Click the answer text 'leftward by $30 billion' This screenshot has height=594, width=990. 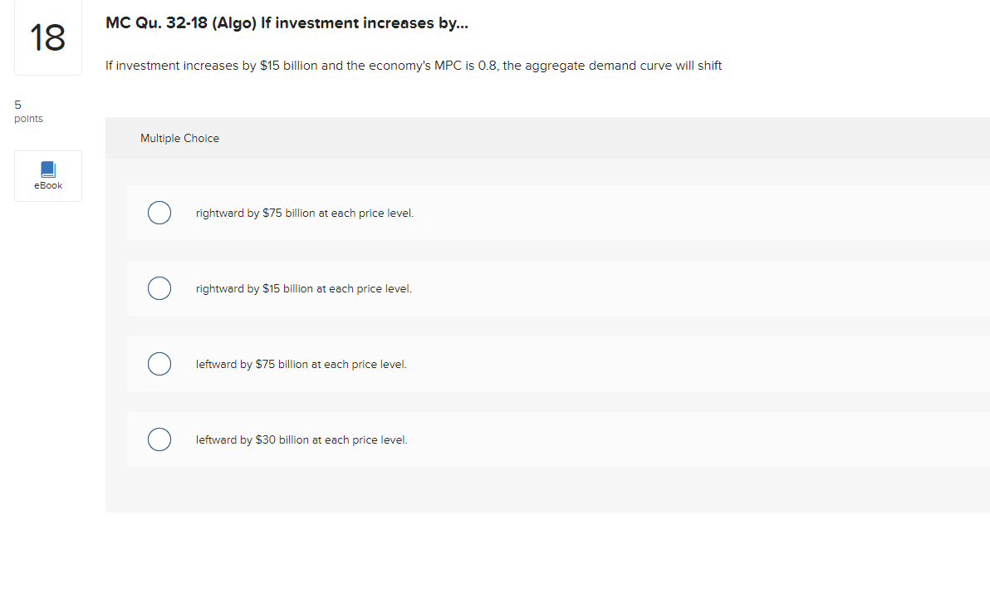click(301, 439)
